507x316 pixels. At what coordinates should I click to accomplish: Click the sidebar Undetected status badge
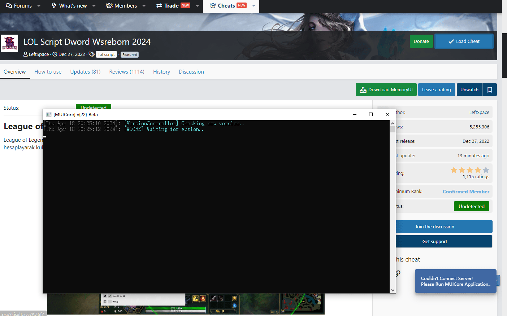click(472, 206)
